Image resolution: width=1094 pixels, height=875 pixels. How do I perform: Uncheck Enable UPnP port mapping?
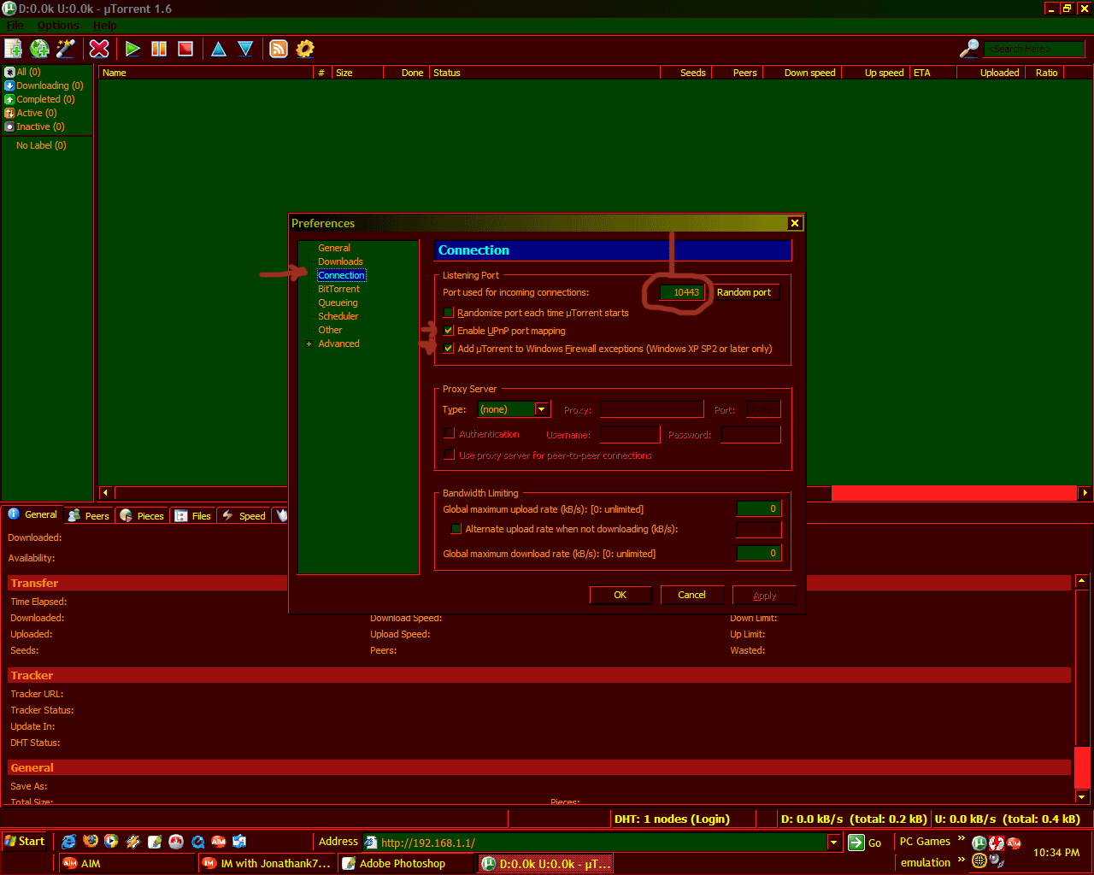(x=449, y=331)
